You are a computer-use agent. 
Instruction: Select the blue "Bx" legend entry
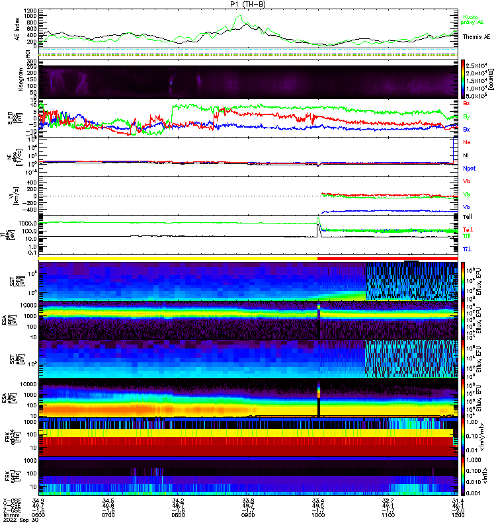tap(466, 129)
